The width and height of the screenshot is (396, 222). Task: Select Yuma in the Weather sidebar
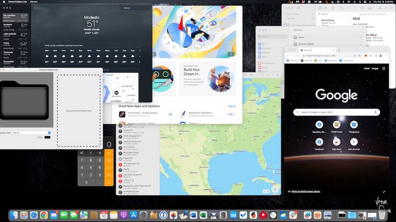point(15,45)
